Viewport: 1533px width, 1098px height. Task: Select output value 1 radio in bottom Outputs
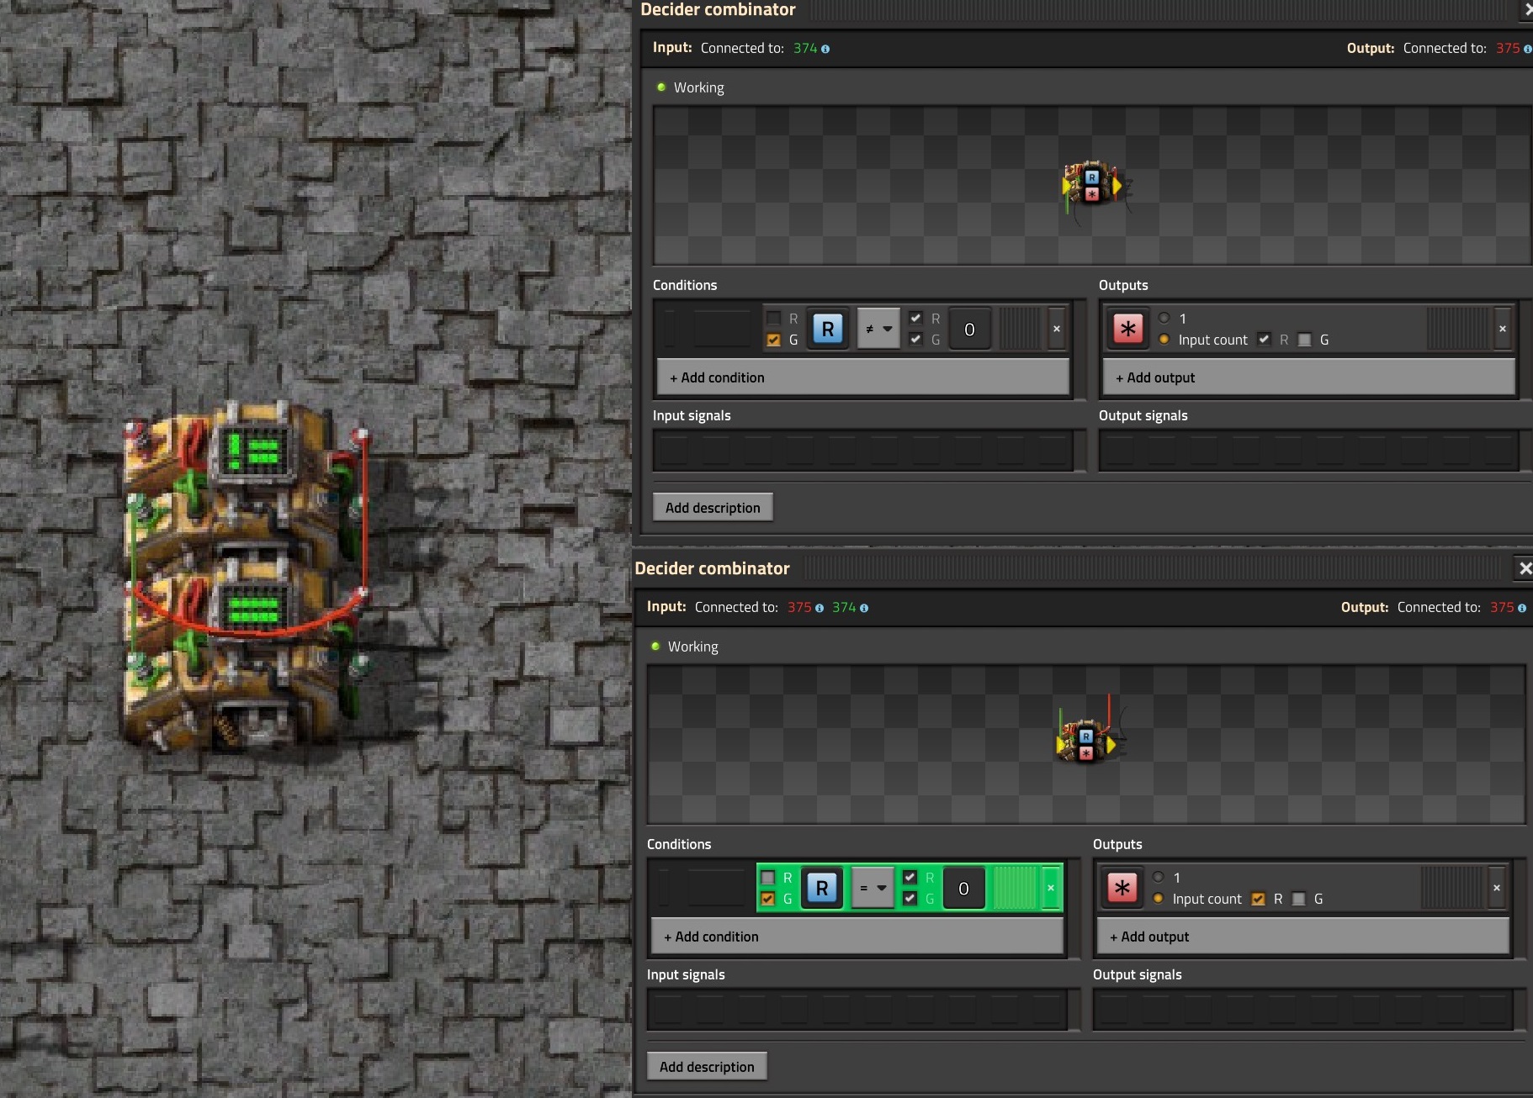(1159, 877)
